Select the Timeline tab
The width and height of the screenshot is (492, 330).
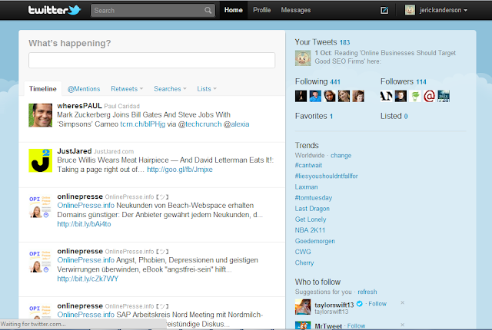click(x=43, y=89)
